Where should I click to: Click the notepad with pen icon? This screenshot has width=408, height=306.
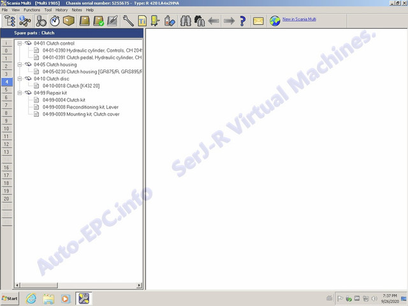point(112,21)
